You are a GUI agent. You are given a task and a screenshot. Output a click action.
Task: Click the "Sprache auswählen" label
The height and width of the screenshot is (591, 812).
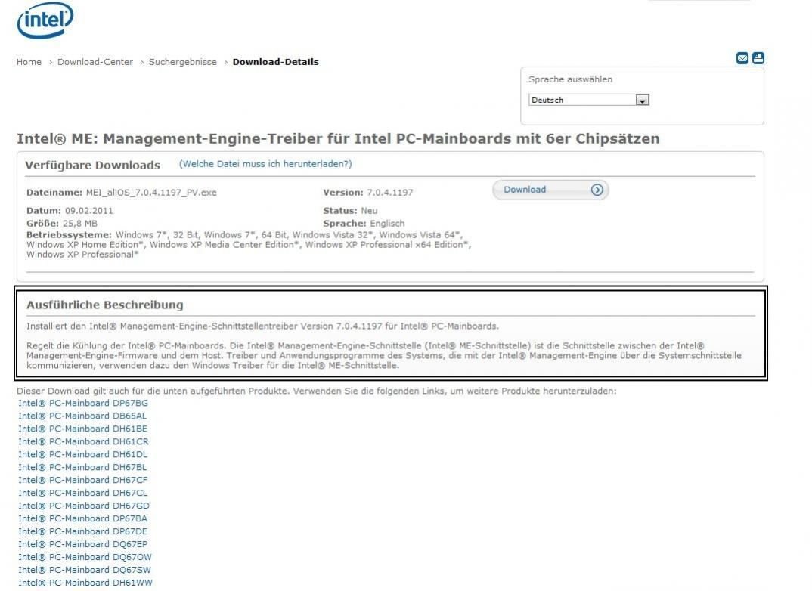[571, 79]
